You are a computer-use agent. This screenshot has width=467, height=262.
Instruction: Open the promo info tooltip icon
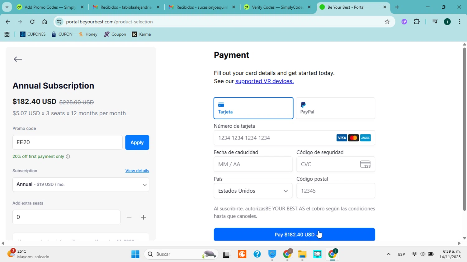point(68,157)
